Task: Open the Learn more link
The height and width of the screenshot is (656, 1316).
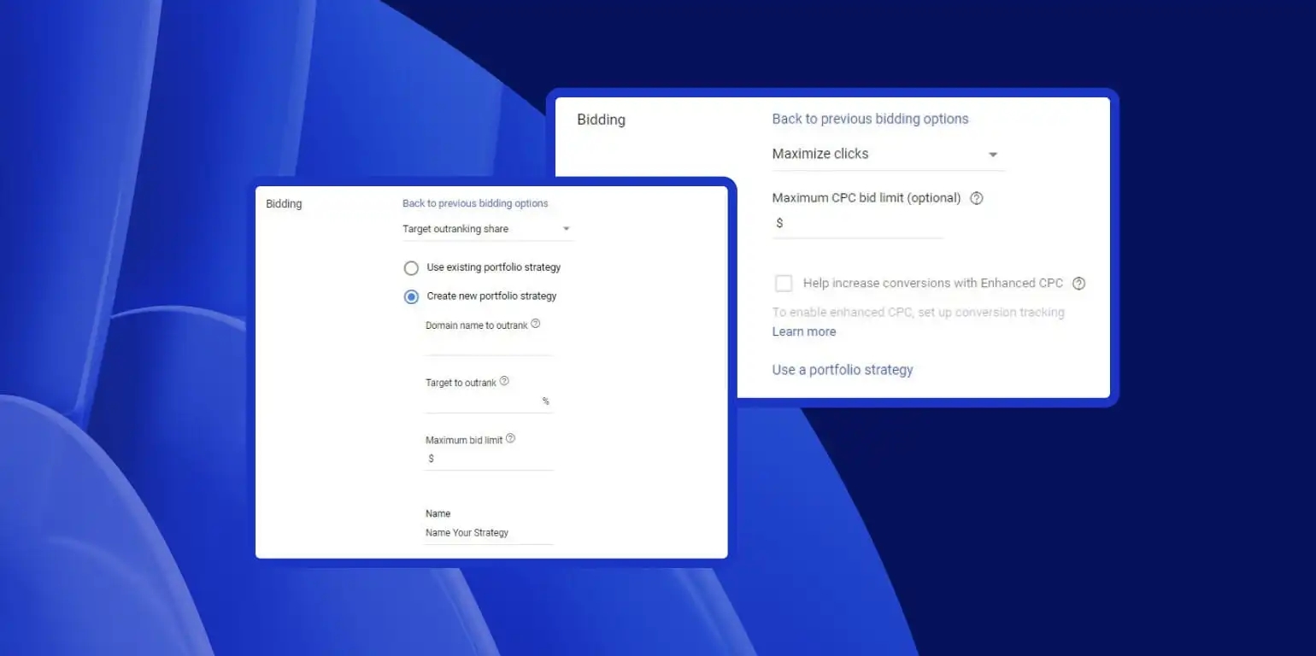Action: (803, 331)
